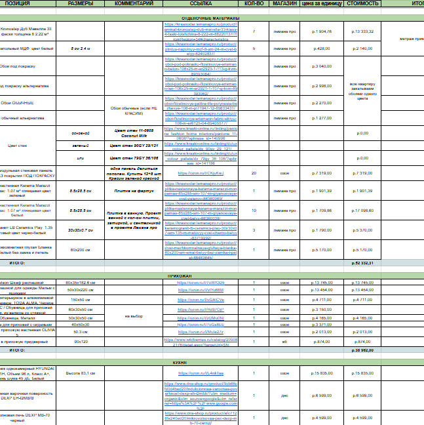Select the '80x35x182.8 см' size cell

pyautogui.click(x=81, y=283)
